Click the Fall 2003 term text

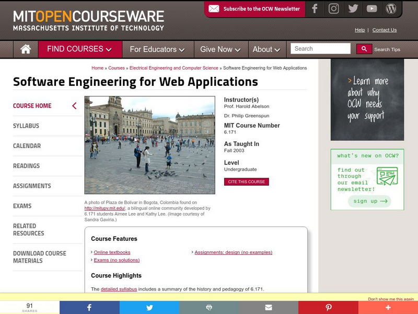(x=234, y=151)
